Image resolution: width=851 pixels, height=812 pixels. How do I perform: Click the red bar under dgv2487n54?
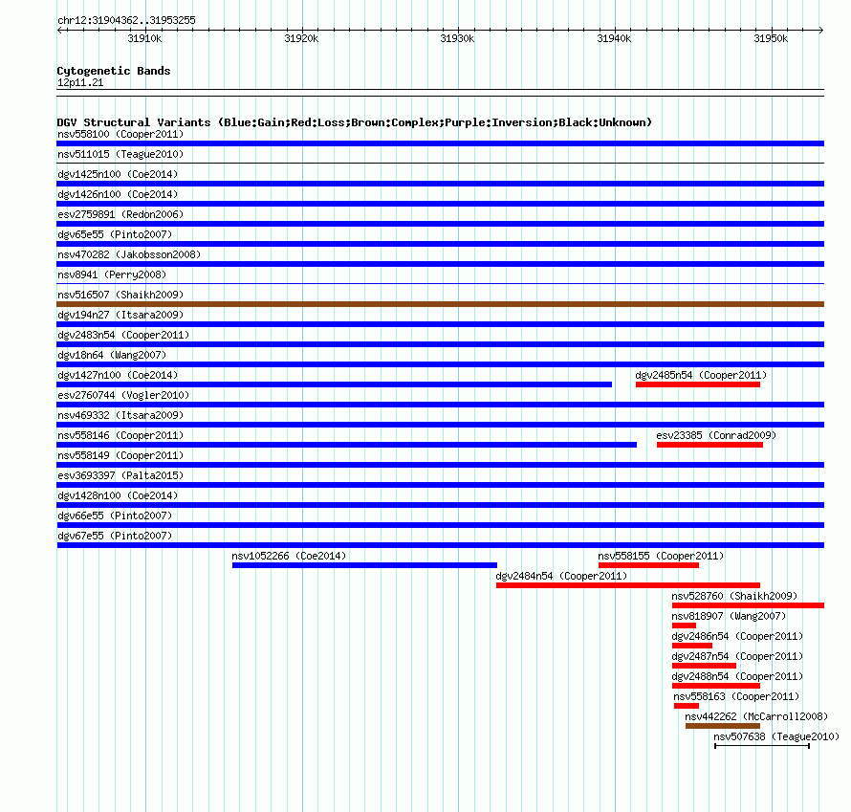pos(704,666)
